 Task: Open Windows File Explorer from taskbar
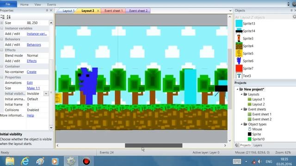(10, 161)
